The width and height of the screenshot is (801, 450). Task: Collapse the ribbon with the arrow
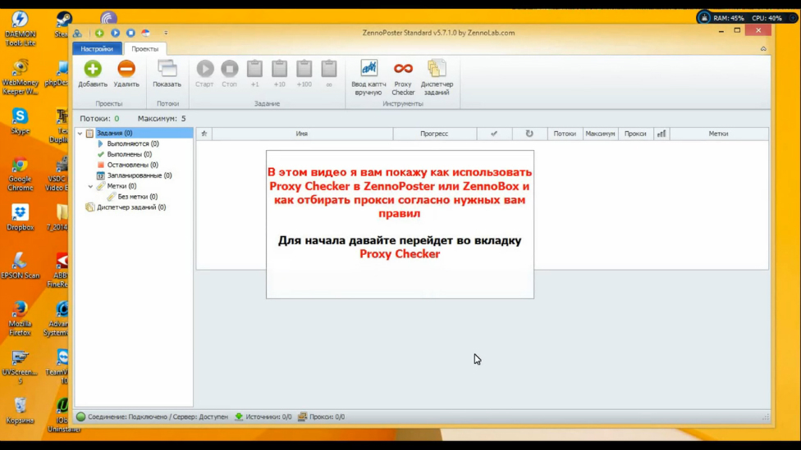pyautogui.click(x=763, y=49)
